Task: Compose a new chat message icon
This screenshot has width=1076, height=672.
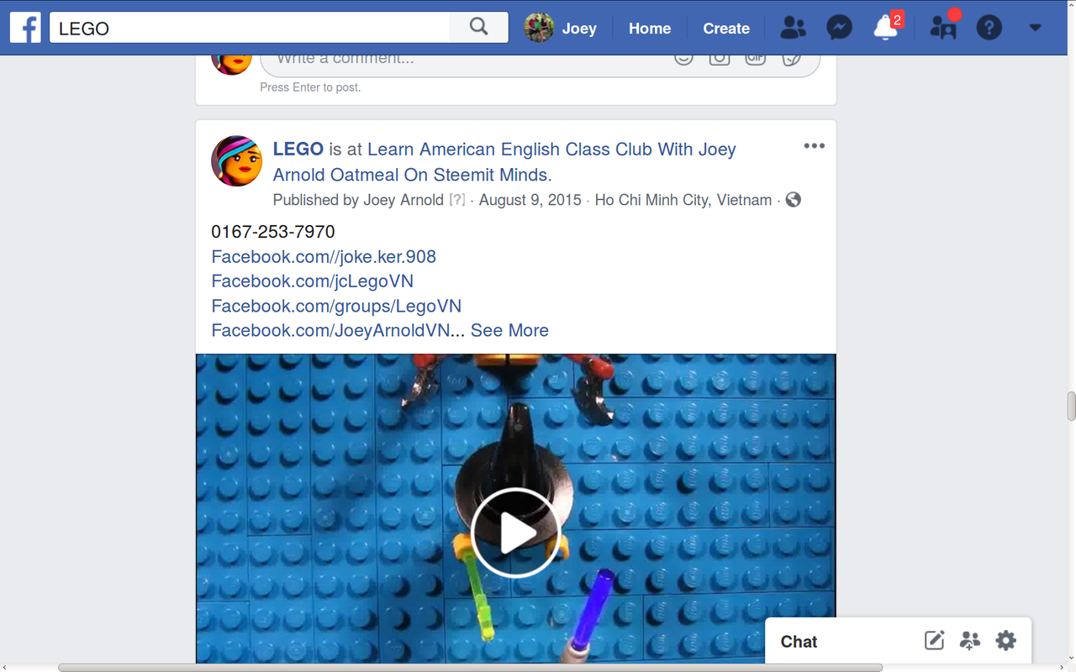Action: click(934, 641)
